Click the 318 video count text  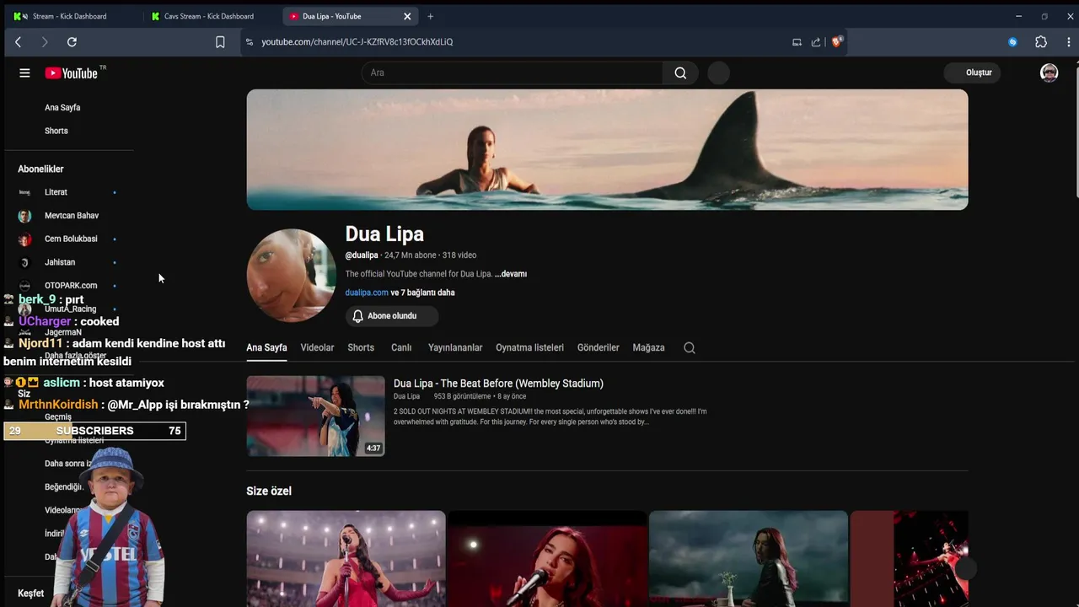coord(459,255)
